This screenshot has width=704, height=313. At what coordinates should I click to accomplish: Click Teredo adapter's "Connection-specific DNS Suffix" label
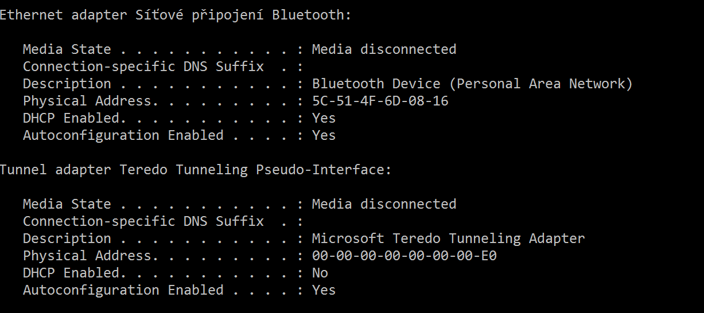[143, 222]
